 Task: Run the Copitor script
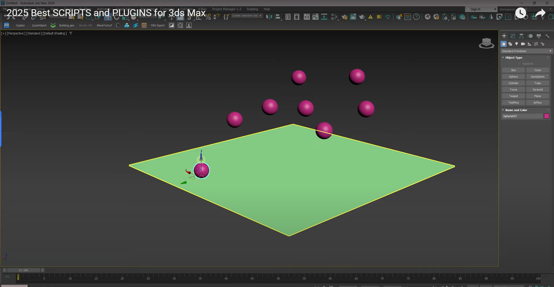pos(20,25)
